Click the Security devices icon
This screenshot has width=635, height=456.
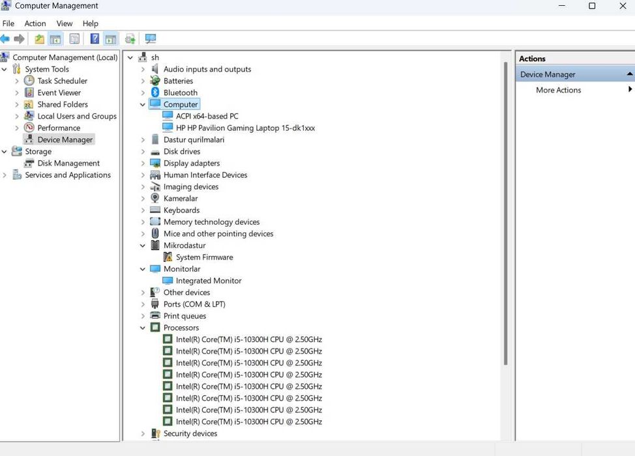[x=155, y=433]
